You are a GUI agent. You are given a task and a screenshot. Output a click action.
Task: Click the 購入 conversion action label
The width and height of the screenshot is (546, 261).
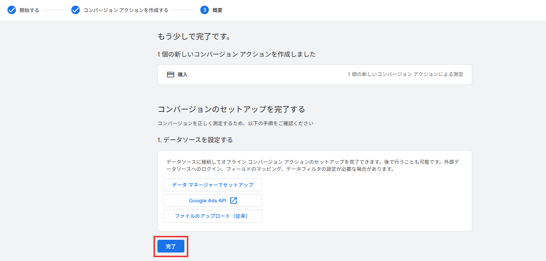point(183,75)
